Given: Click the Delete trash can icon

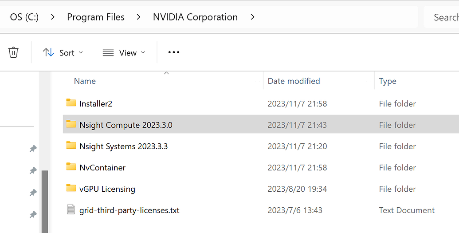Looking at the screenshot, I should 13,52.
